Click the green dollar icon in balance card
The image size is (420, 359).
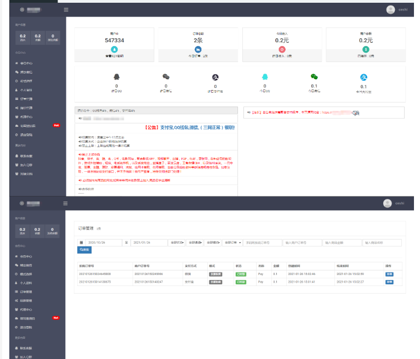tap(366, 49)
